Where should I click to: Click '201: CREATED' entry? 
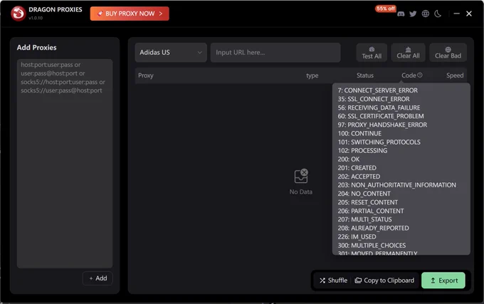357,168
